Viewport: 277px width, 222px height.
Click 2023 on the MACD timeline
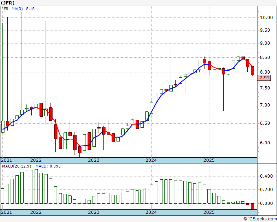click(x=94, y=212)
